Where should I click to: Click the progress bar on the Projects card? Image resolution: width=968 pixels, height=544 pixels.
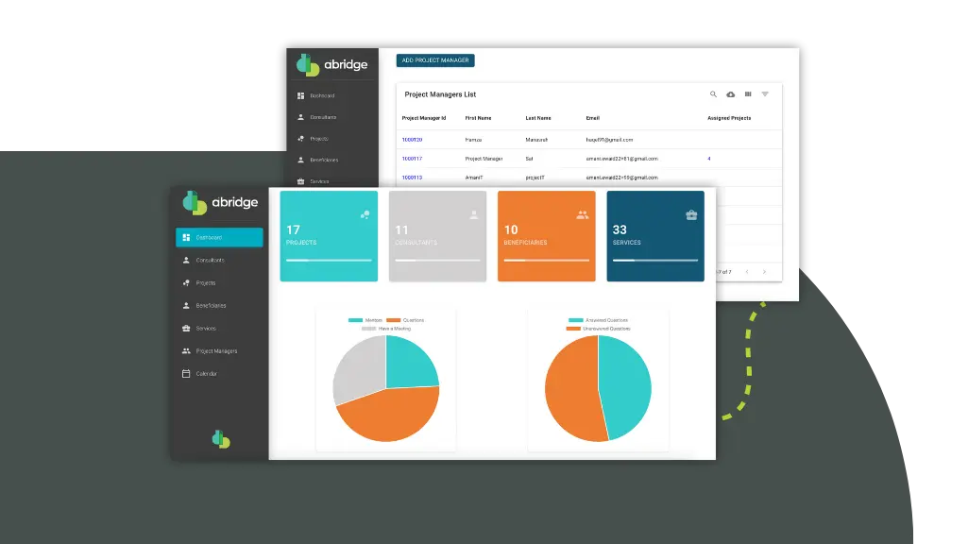324,260
